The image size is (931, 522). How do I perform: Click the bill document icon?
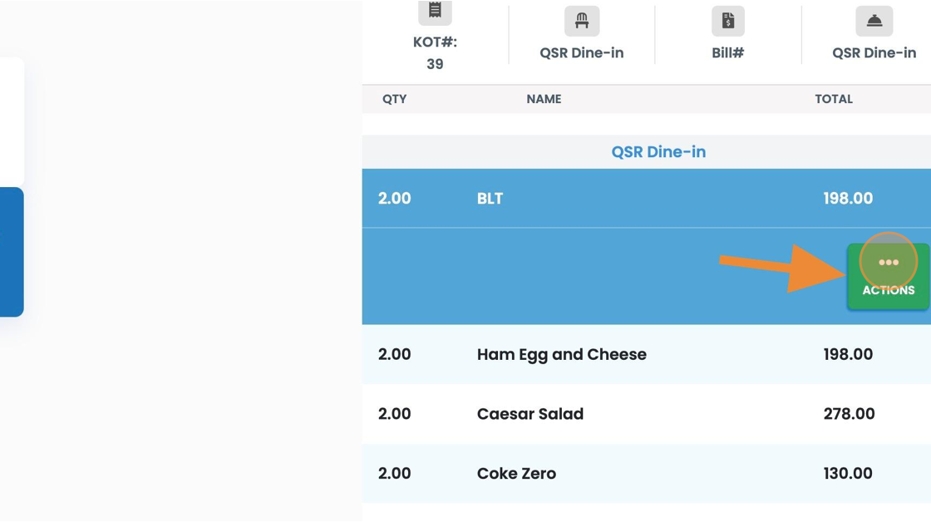click(x=728, y=21)
